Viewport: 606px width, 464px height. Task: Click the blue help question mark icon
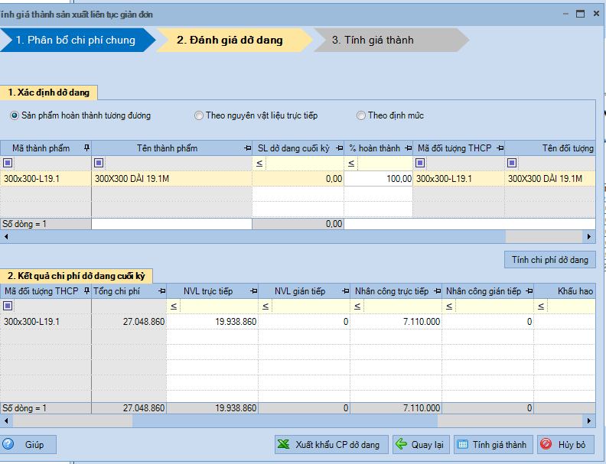8,444
